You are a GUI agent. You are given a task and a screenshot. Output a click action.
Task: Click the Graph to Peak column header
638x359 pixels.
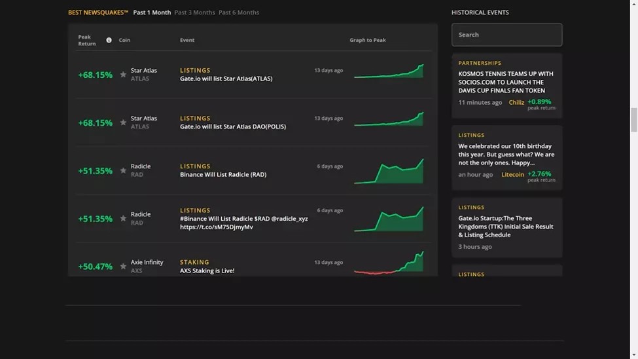(367, 40)
